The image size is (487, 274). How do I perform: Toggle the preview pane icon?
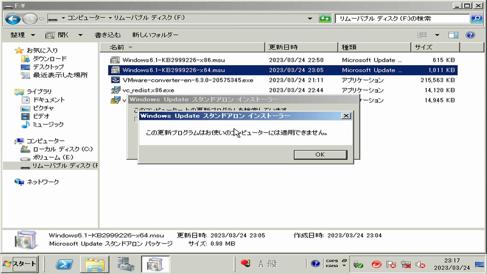(453, 35)
